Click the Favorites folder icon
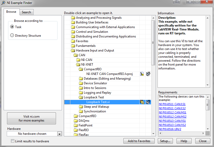The height and width of the screenshot is (147, 214). click(73, 41)
